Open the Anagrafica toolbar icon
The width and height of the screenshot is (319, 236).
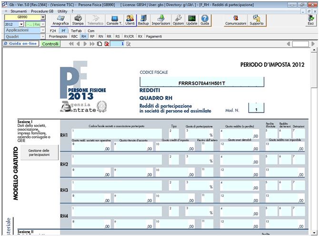(x=60, y=21)
